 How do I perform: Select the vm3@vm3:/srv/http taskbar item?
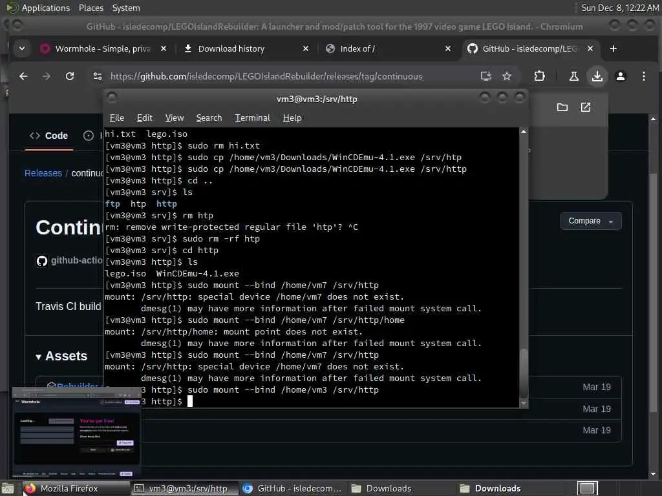pos(184,488)
